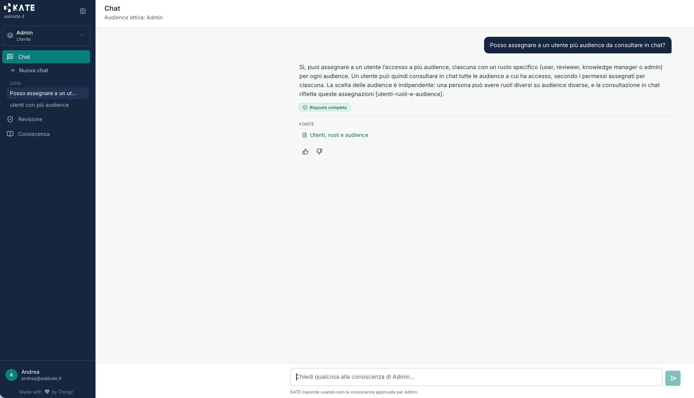Click the 'Risposta completa' badge
Image resolution: width=694 pixels, height=398 pixels.
(x=325, y=107)
